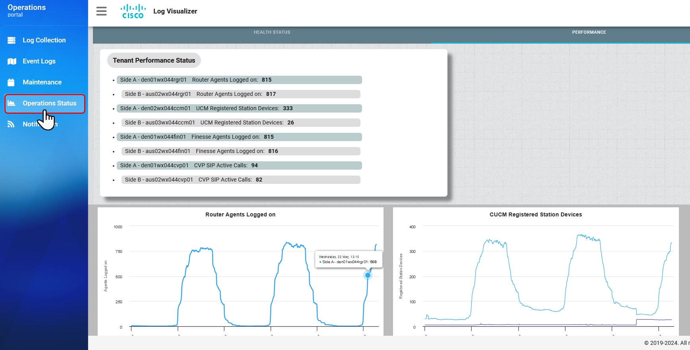This screenshot has height=350, width=690.
Task: Switch to the Performance tab
Action: pyautogui.click(x=589, y=32)
